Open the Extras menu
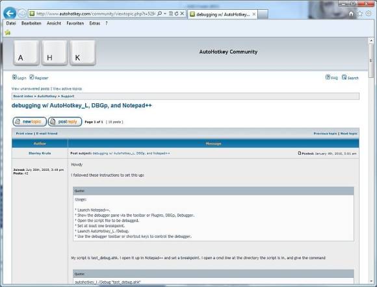Screen dimensions: 377x287 pyautogui.click(x=95, y=23)
